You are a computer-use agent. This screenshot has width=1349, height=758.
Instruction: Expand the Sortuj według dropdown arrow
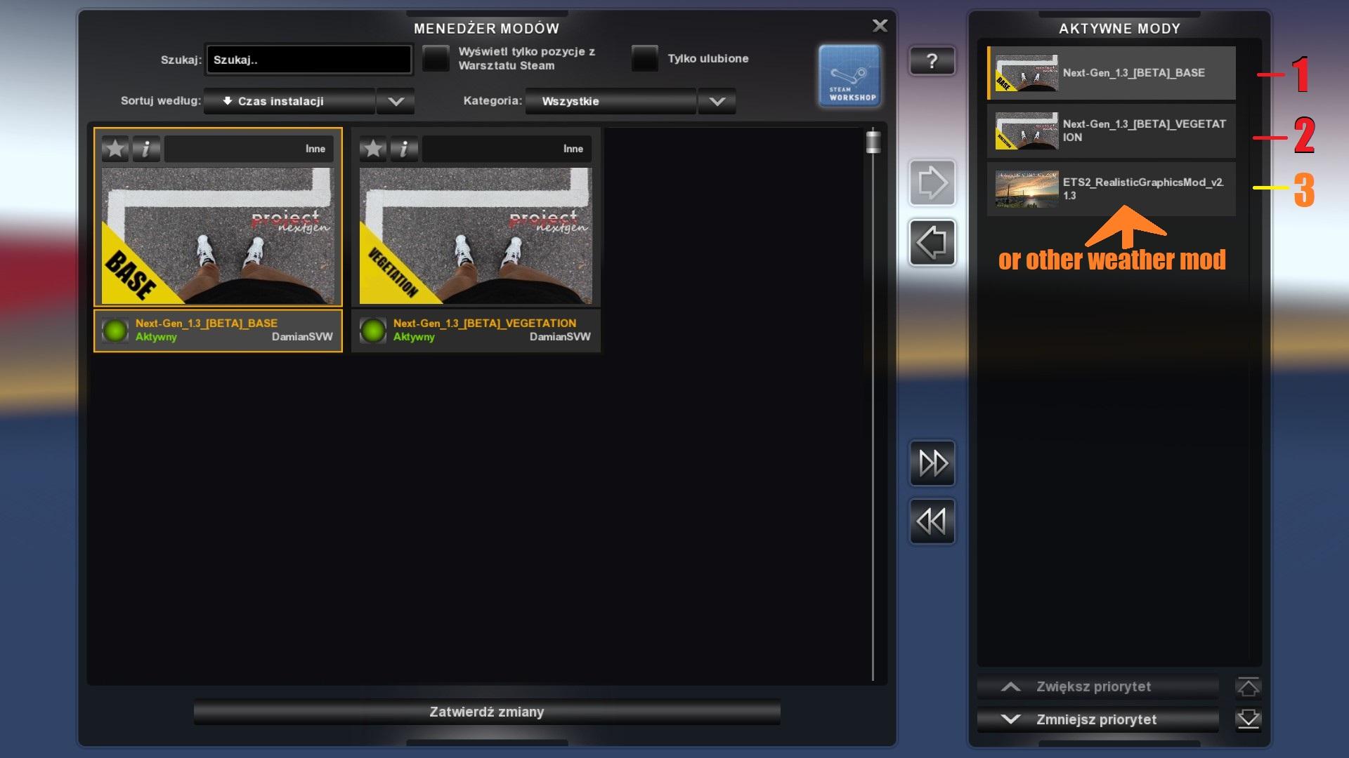tap(396, 101)
